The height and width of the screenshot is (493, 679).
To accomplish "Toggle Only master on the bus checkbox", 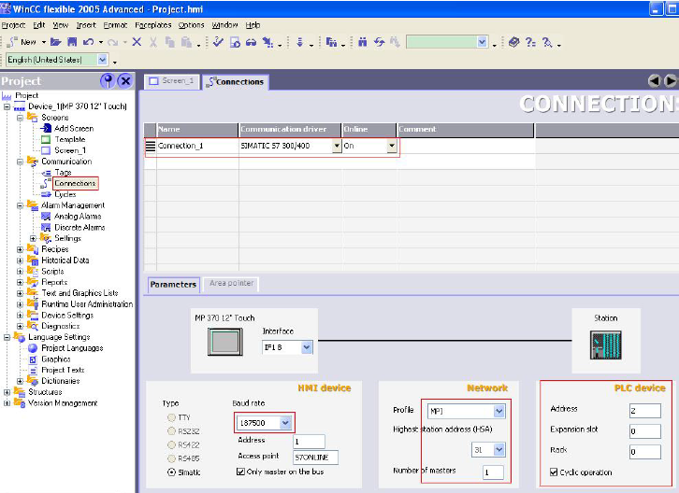I will (241, 472).
